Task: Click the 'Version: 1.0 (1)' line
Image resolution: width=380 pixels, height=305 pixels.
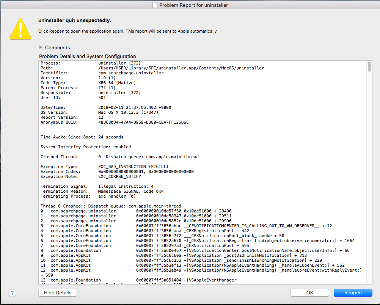Action: (x=78, y=78)
